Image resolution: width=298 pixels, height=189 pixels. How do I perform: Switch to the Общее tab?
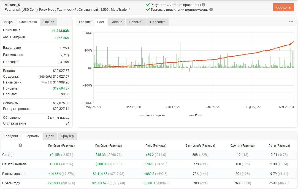pos(49,22)
